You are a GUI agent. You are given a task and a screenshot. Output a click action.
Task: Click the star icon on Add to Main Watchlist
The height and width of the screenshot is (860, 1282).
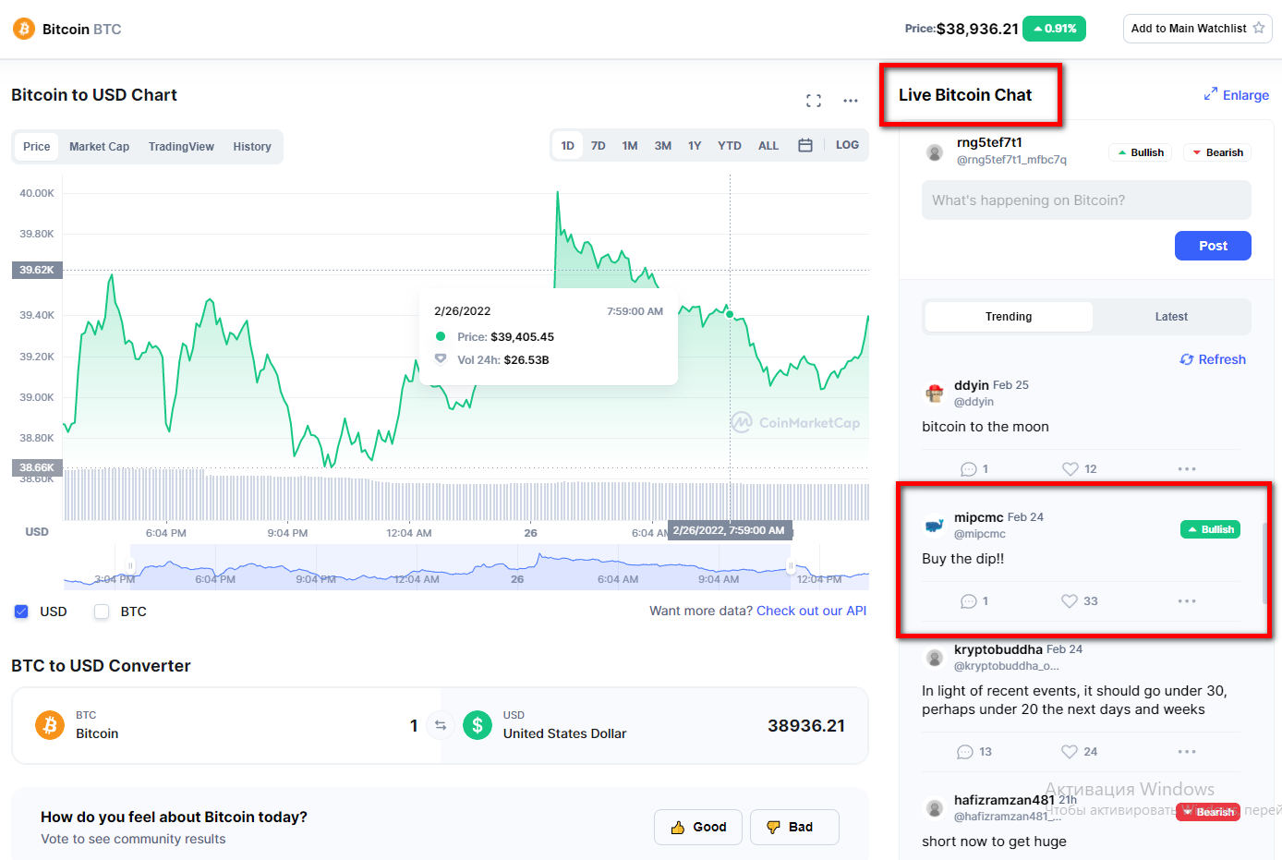[x=1258, y=28]
